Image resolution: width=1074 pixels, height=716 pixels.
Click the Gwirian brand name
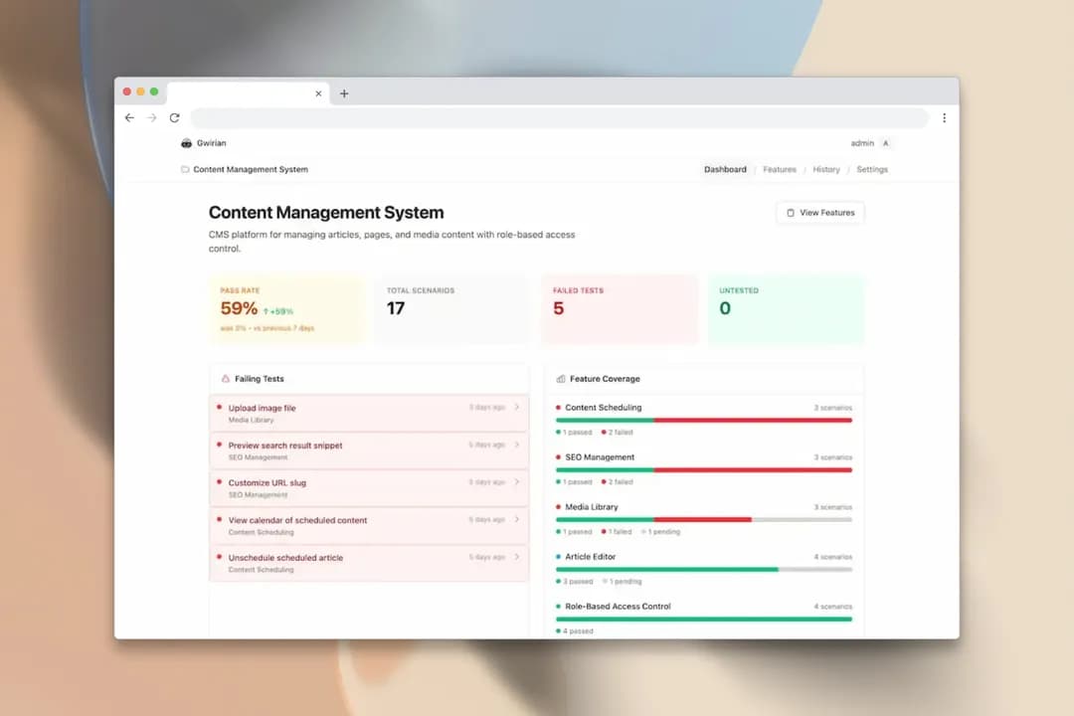(211, 143)
